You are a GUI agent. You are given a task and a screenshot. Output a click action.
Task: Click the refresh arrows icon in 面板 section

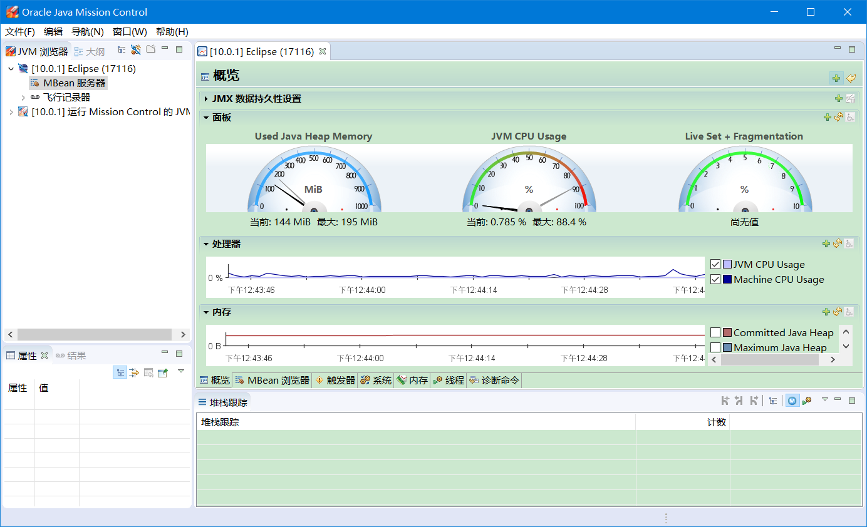838,117
